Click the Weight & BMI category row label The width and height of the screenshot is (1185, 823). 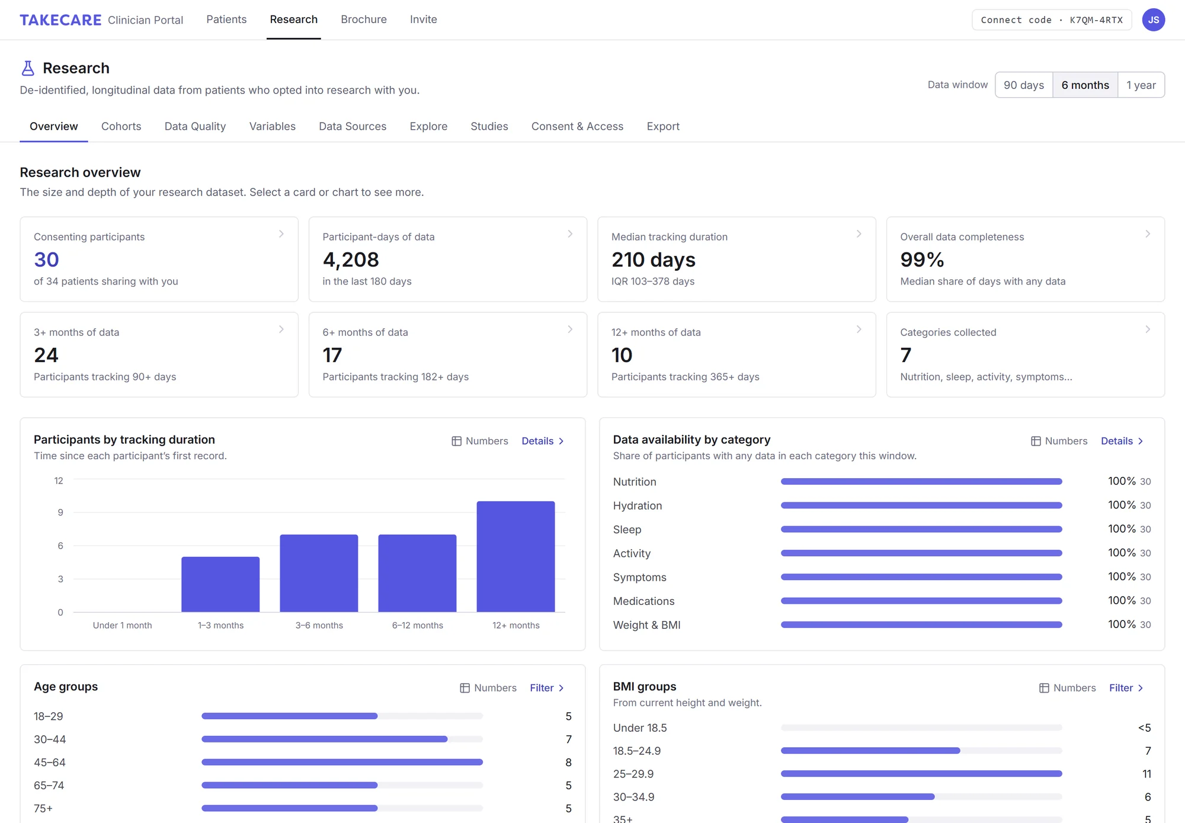click(x=646, y=625)
